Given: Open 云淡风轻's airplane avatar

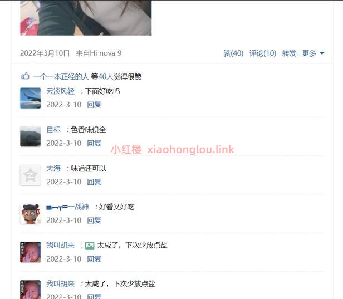Looking at the screenshot, I should click(31, 98).
